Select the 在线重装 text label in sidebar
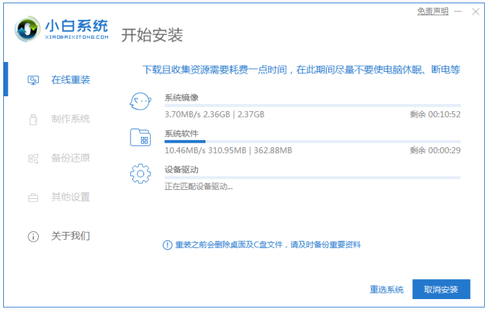The image size is (488, 312). [x=70, y=80]
